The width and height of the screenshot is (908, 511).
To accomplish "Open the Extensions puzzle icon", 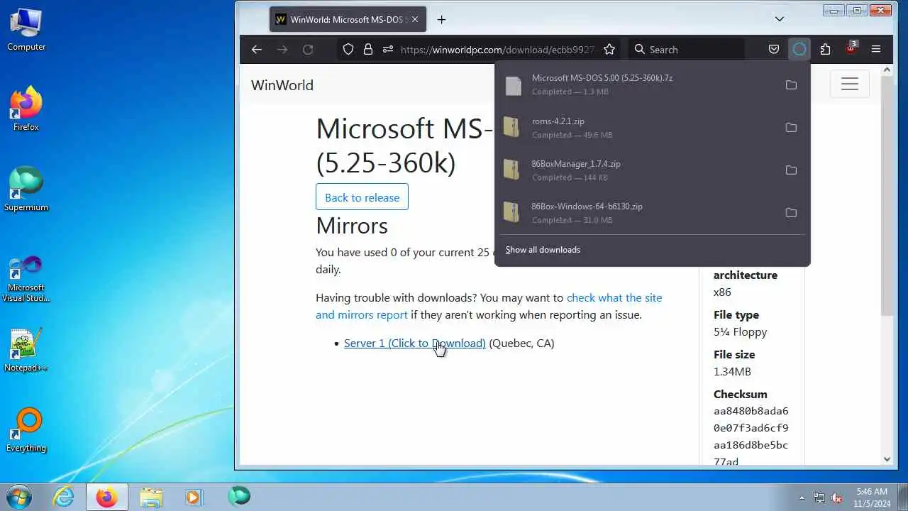I will click(825, 50).
